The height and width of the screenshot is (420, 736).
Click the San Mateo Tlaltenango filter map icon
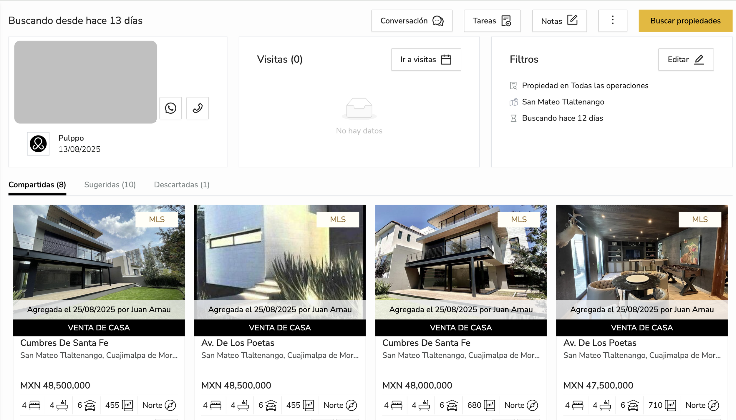513,102
